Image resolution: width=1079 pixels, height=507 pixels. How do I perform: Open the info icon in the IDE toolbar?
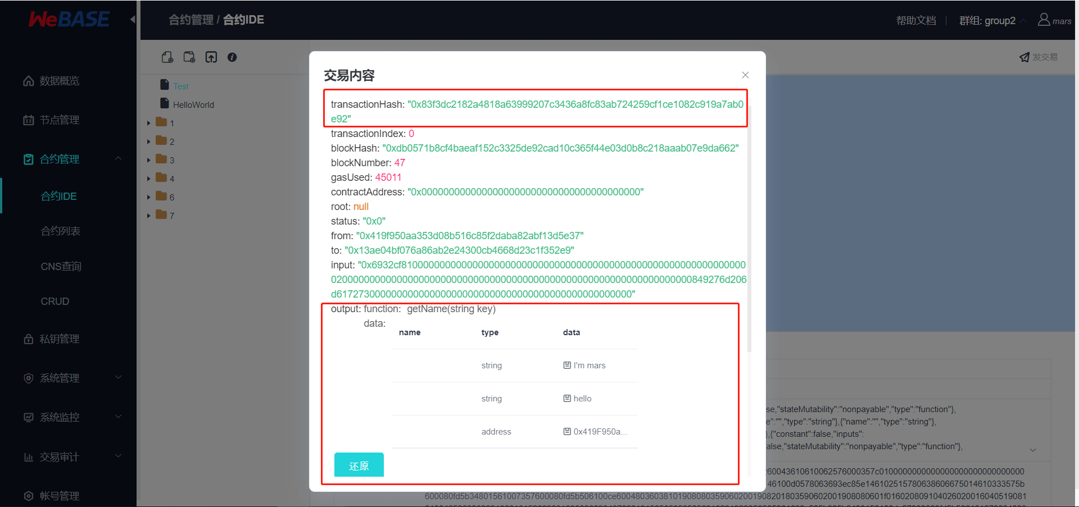click(x=232, y=57)
